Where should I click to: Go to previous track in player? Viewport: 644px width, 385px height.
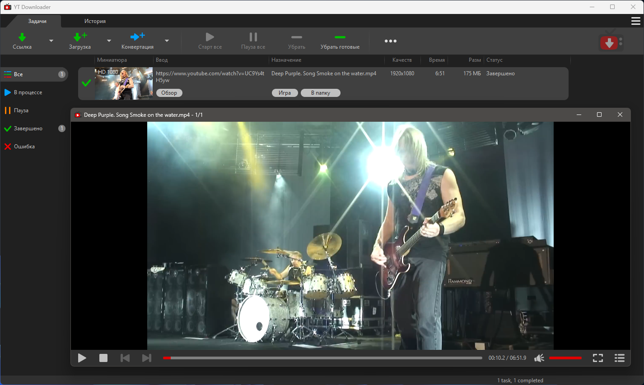tap(125, 358)
